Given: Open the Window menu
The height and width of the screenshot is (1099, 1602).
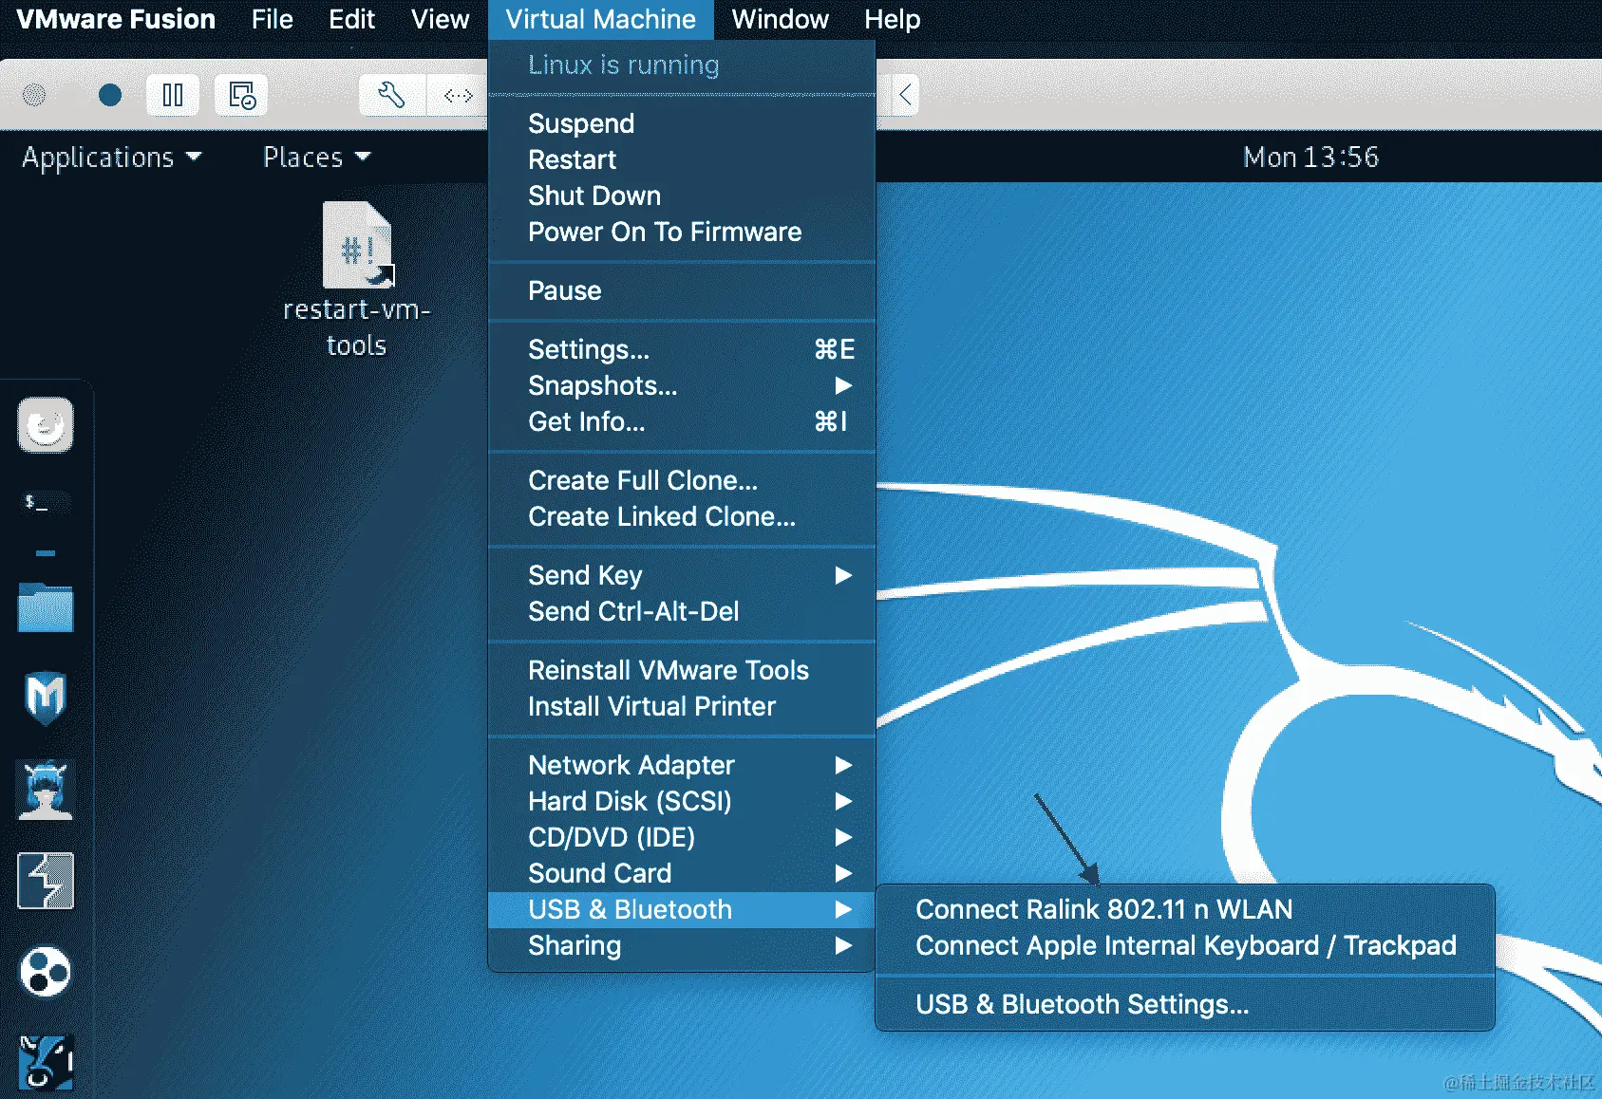Looking at the screenshot, I should click(780, 19).
